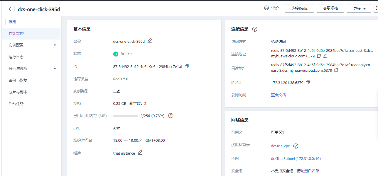The height and width of the screenshot is (176, 378).
Task: Click the smiley feedback icon
Action: pos(266,8)
